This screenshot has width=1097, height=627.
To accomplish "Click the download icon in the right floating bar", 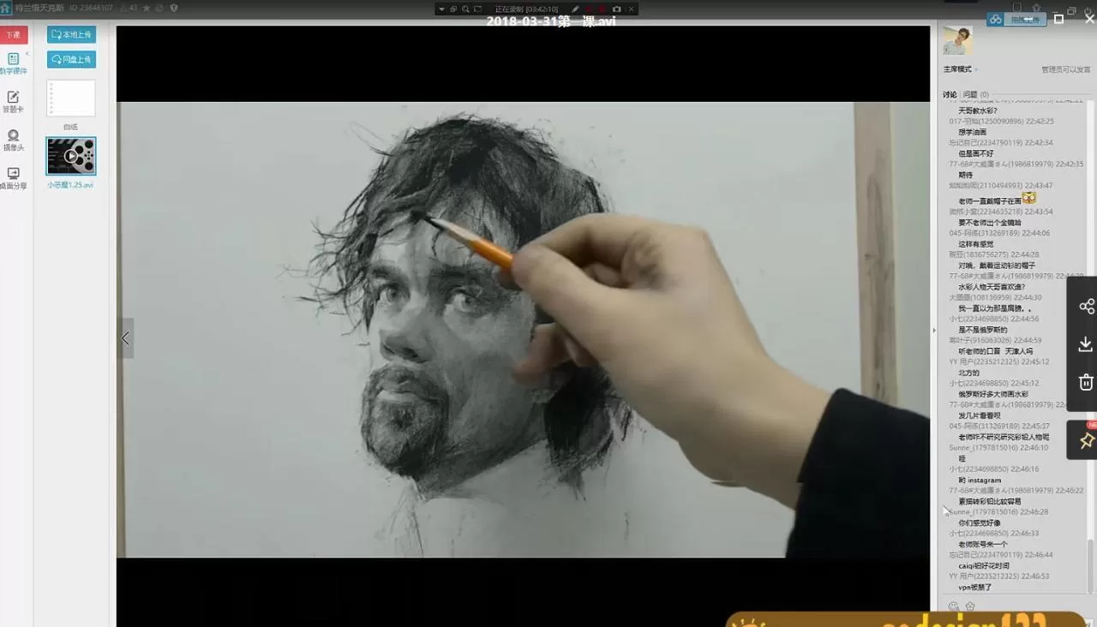I will click(x=1086, y=344).
